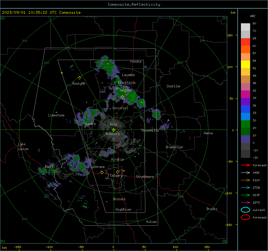This screenshot has width=268, height=251.
Task: Click the Blackfalds city label
Action: (127, 83)
